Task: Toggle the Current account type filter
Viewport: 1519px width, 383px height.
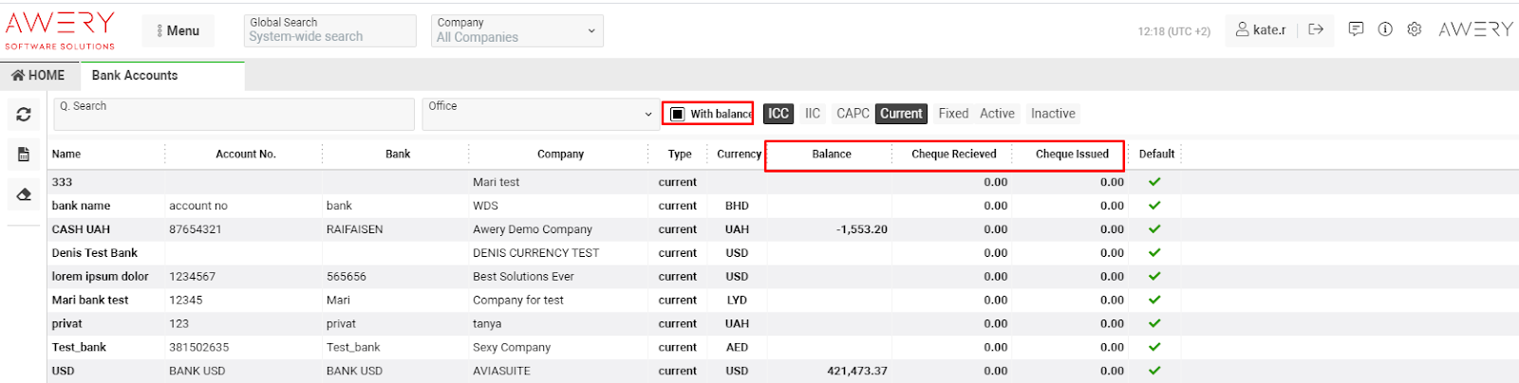Action: click(x=901, y=114)
